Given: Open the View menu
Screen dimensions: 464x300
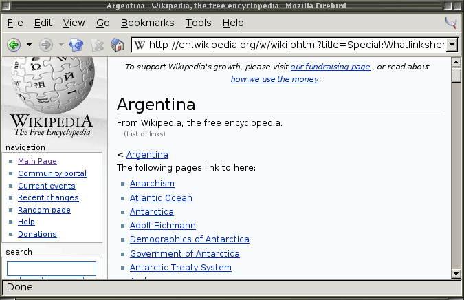Looking at the screenshot, I should (x=74, y=23).
